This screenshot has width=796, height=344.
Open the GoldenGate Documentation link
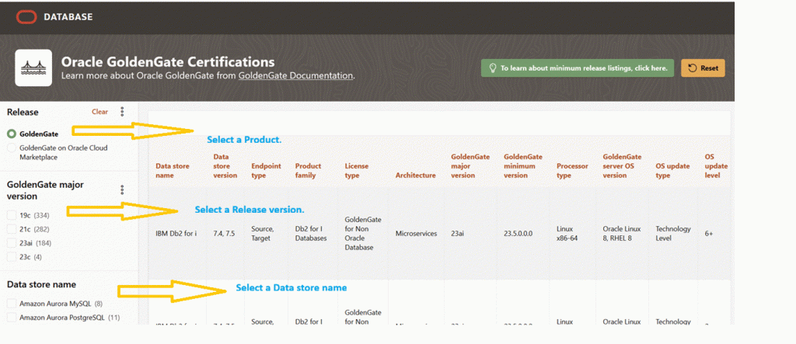click(x=295, y=76)
